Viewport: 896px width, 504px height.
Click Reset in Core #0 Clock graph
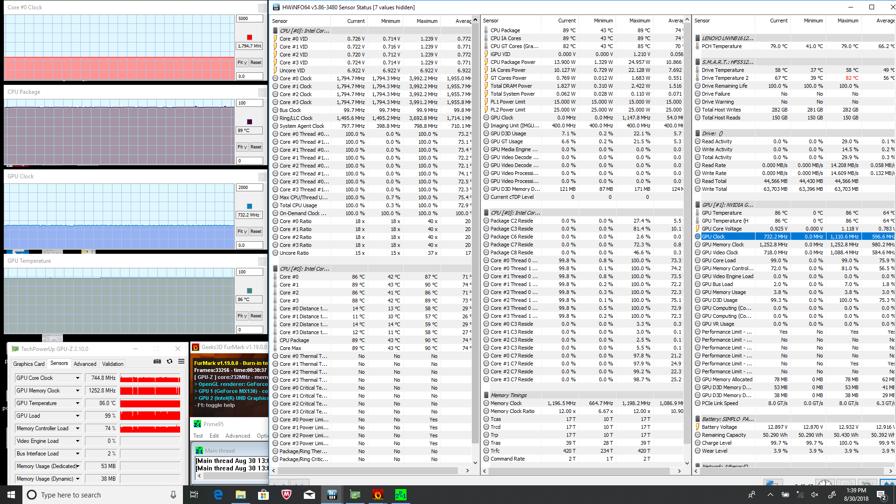click(256, 63)
